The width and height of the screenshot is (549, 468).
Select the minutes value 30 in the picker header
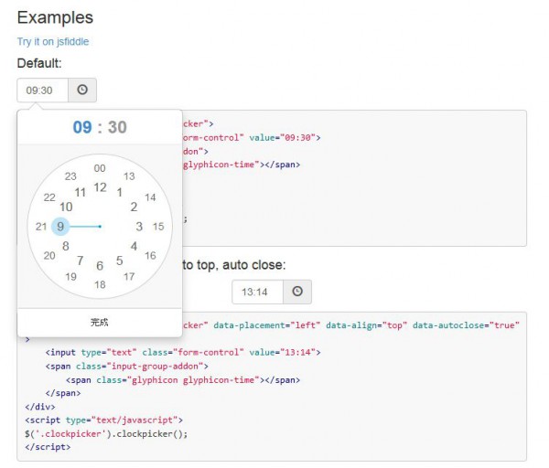point(117,127)
